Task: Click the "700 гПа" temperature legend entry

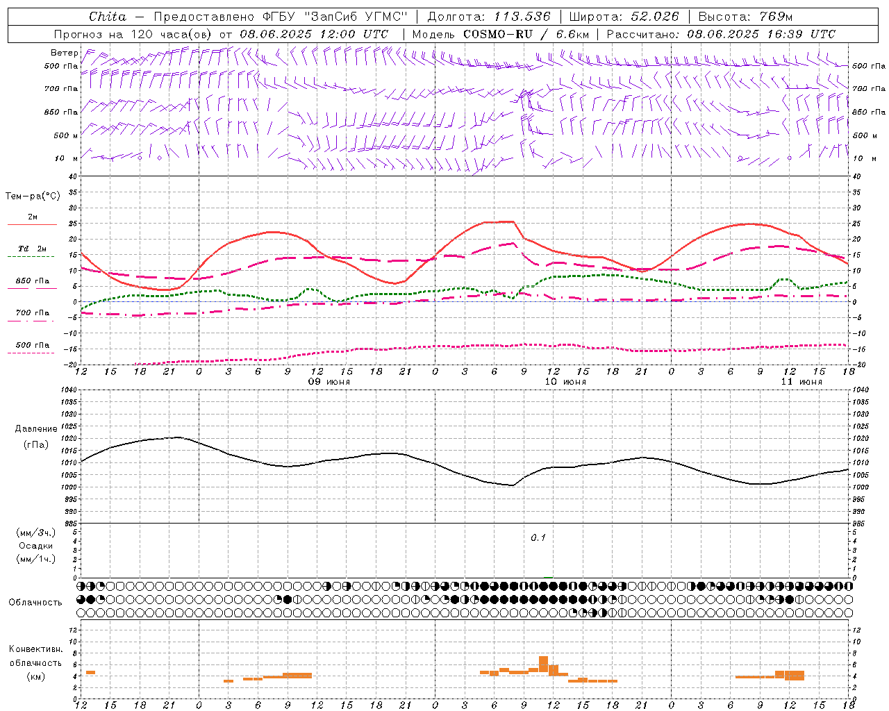Action: click(33, 313)
